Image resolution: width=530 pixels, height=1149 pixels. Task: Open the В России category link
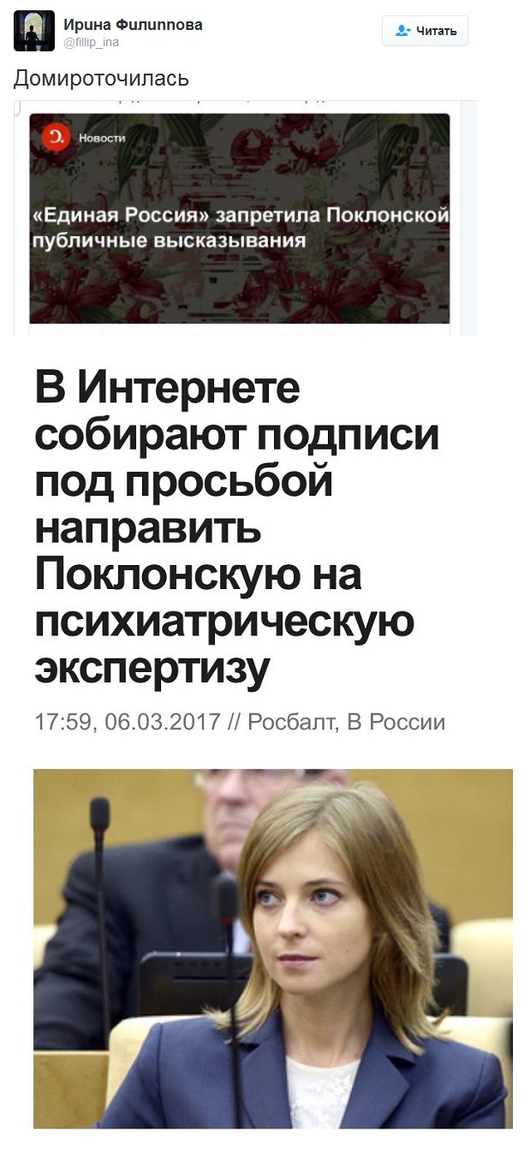(x=396, y=722)
